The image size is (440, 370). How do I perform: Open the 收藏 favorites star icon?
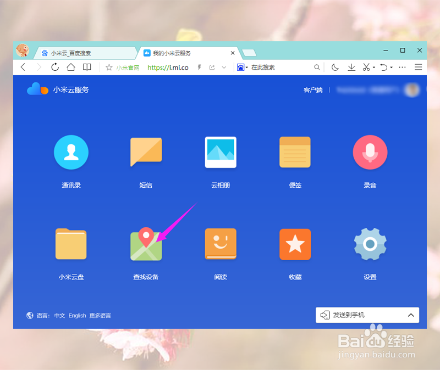tap(295, 244)
